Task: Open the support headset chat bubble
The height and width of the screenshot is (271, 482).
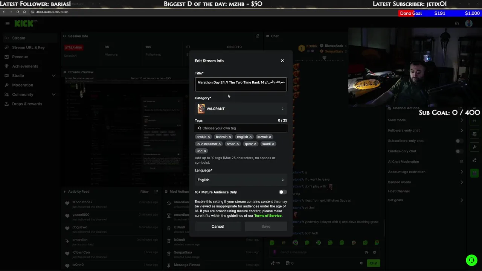Action: pos(471,260)
